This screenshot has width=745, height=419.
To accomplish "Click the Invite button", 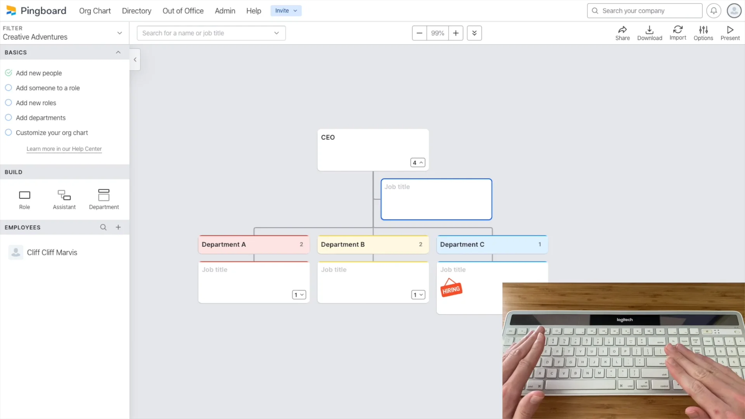I will tap(286, 11).
